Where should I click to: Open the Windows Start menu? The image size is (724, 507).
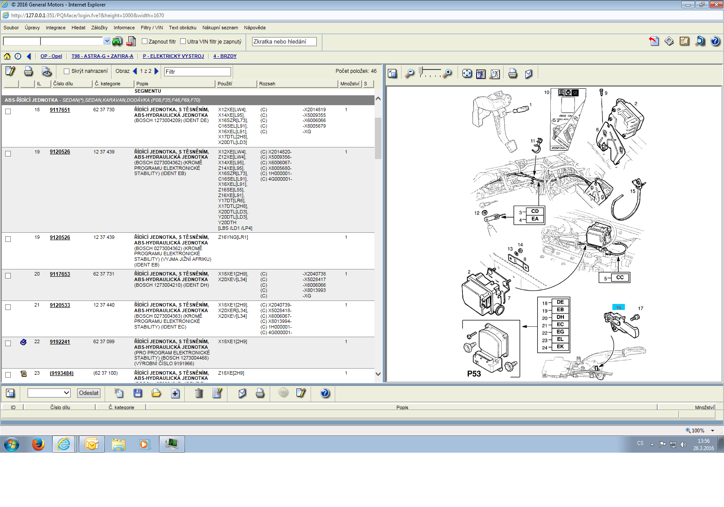tap(11, 444)
